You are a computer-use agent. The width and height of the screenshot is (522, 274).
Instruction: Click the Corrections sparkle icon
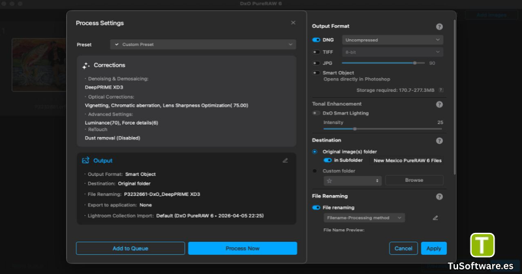click(x=86, y=66)
